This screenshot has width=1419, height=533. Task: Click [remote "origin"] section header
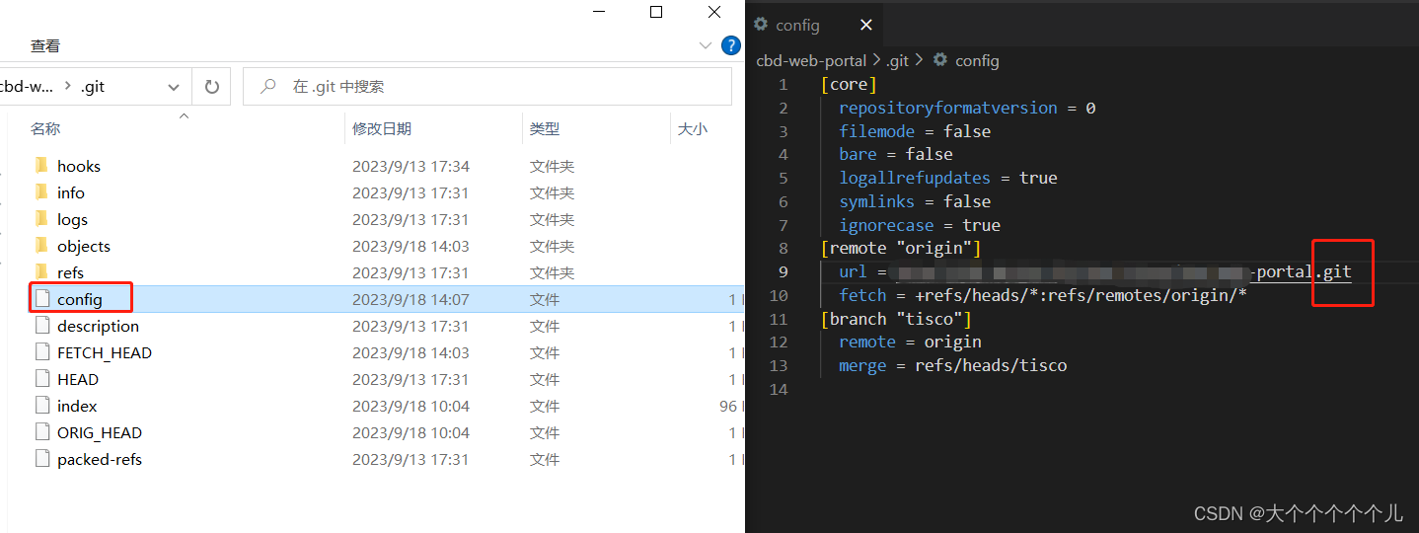coord(901,248)
